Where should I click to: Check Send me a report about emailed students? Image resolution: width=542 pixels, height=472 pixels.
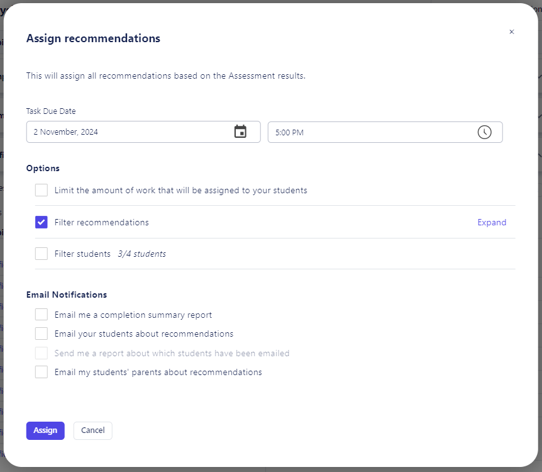[41, 353]
